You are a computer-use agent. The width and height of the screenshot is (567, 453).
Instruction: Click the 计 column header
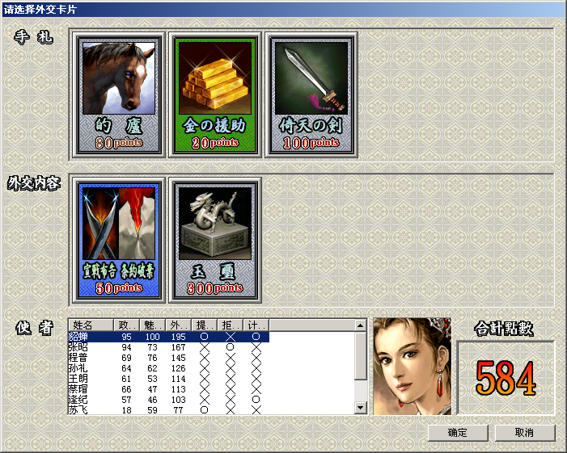click(x=256, y=325)
